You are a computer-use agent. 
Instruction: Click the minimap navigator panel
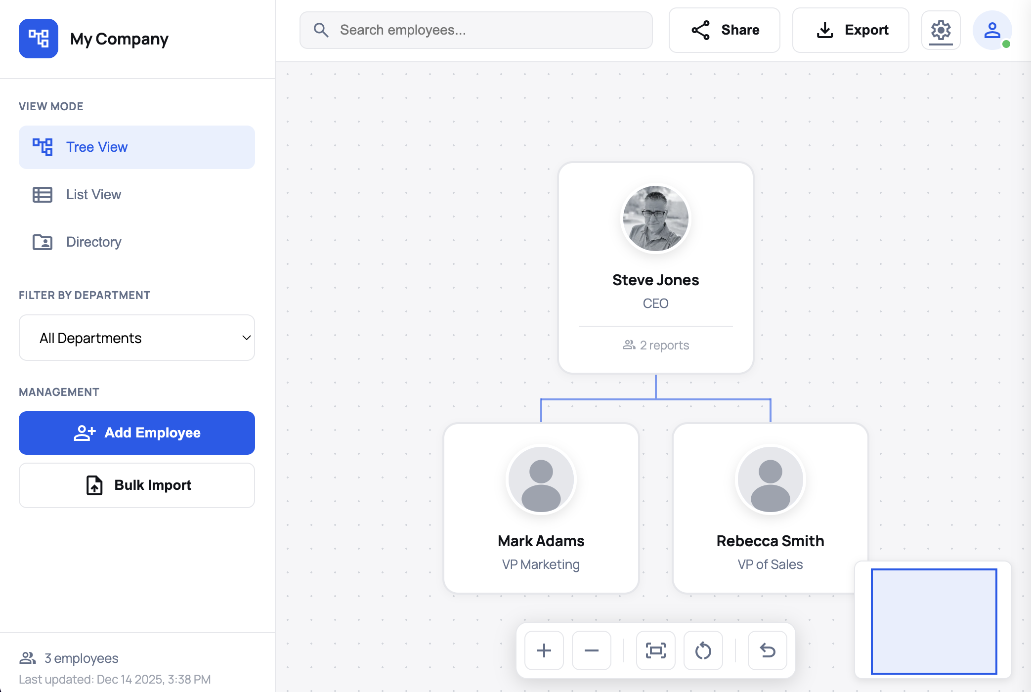click(x=933, y=621)
